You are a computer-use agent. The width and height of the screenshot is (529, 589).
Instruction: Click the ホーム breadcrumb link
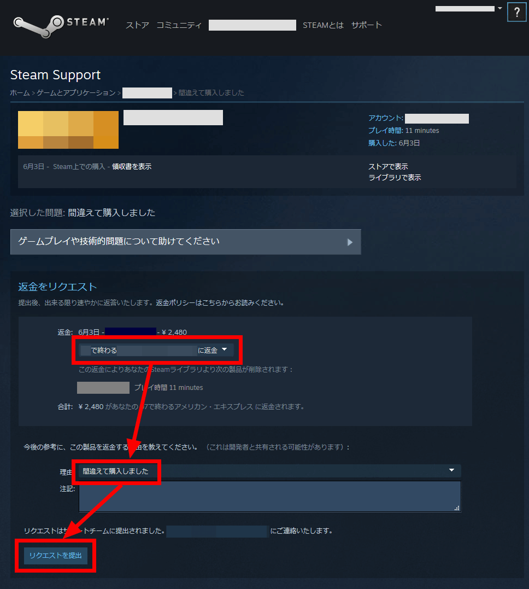coord(20,93)
